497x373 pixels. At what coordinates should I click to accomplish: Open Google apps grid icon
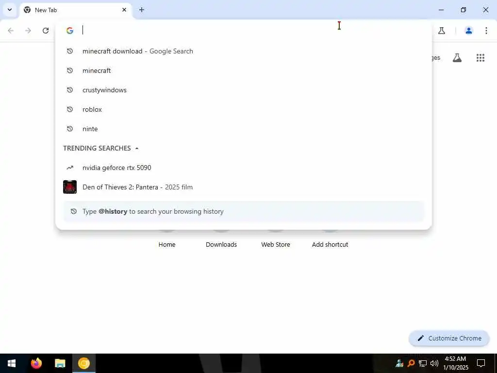click(x=480, y=58)
